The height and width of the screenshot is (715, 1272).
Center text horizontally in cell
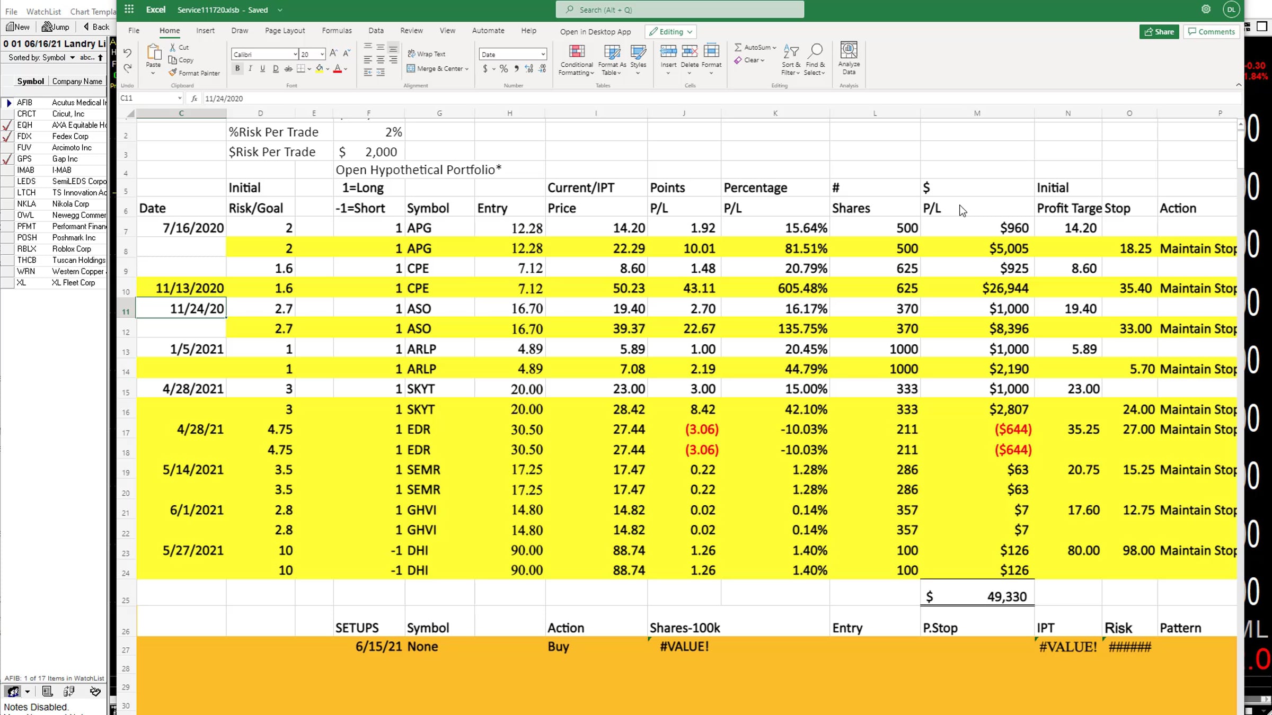[x=381, y=60]
